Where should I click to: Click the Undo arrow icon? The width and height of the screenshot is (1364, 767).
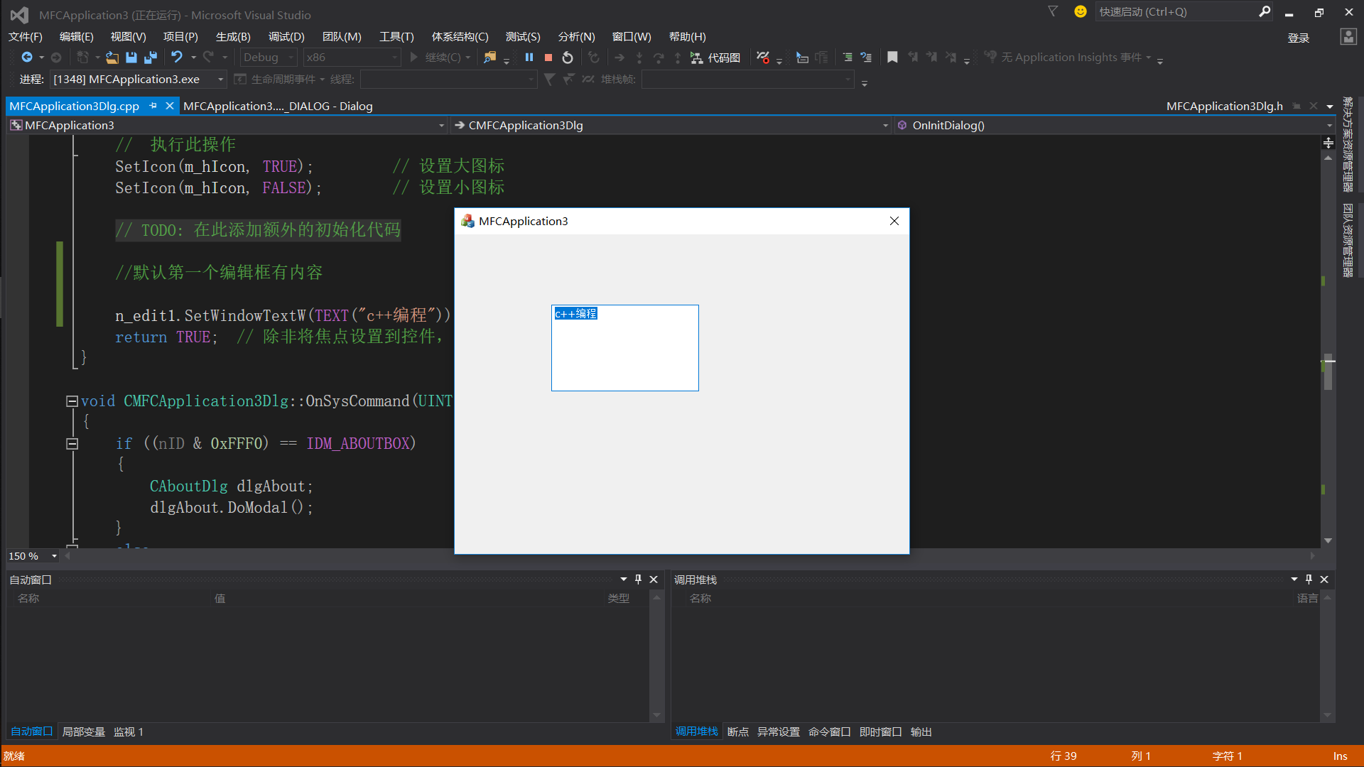(176, 57)
